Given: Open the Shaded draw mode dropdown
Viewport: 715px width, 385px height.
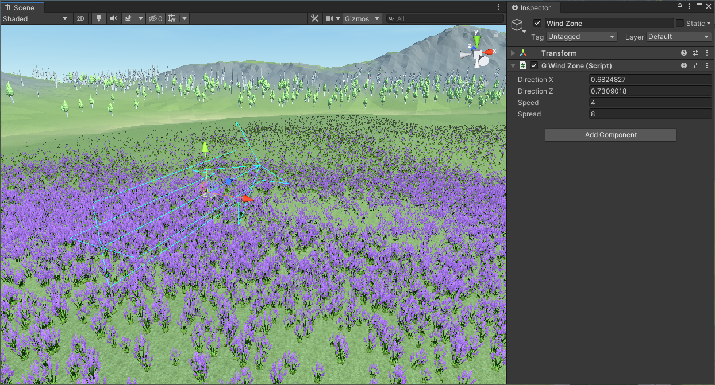Looking at the screenshot, I should tap(35, 18).
